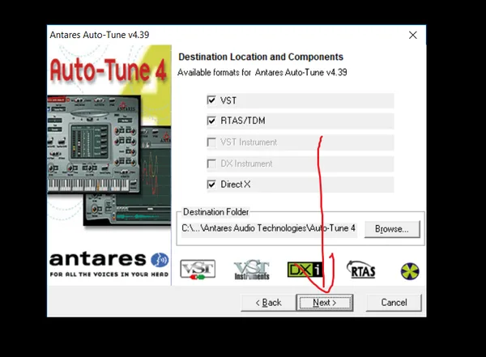486x357 pixels.
Task: Click the Antares Auto-Tune v4.39 window title
Action: click(x=100, y=35)
